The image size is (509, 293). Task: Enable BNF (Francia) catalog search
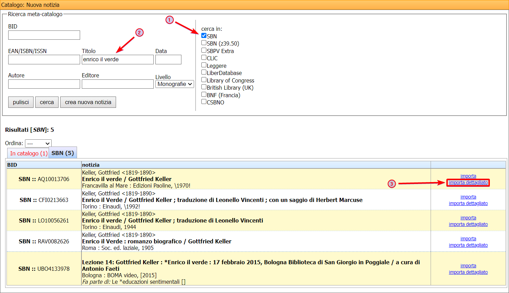pos(204,94)
